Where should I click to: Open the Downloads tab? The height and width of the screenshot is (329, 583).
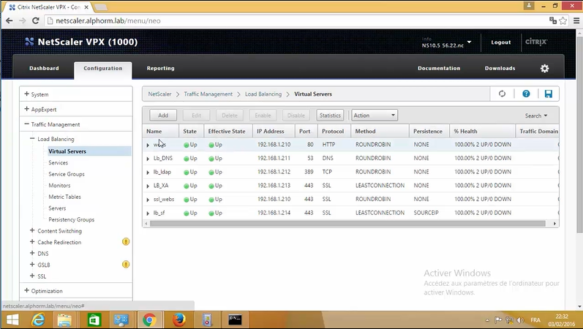pos(500,69)
